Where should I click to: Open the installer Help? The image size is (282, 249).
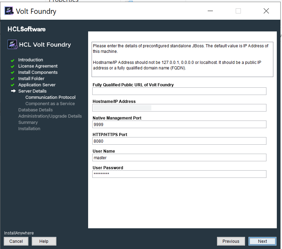coord(44,241)
